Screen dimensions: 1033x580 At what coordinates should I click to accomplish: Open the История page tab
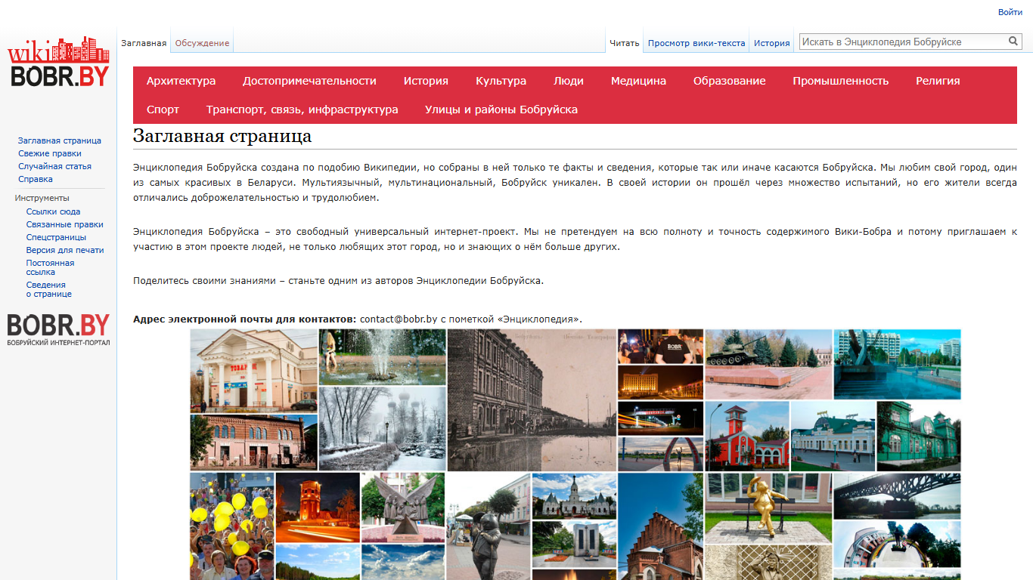click(x=771, y=43)
